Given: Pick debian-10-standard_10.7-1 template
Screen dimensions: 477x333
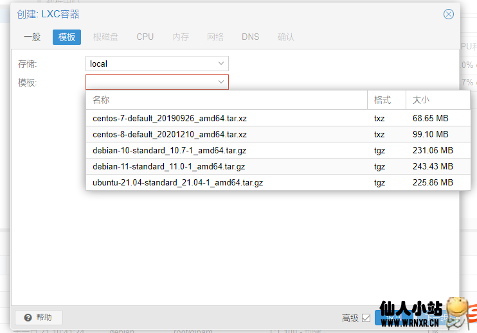Looking at the screenshot, I should pos(170,150).
